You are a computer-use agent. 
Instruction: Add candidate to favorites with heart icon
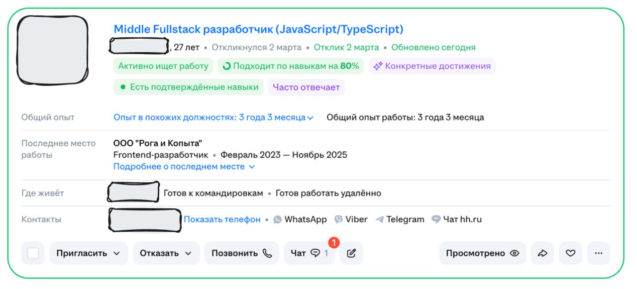571,253
